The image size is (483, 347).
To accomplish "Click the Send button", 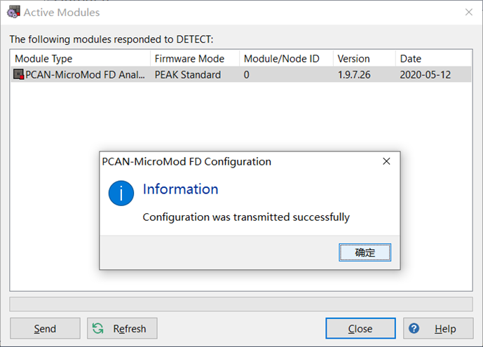I will (x=45, y=328).
